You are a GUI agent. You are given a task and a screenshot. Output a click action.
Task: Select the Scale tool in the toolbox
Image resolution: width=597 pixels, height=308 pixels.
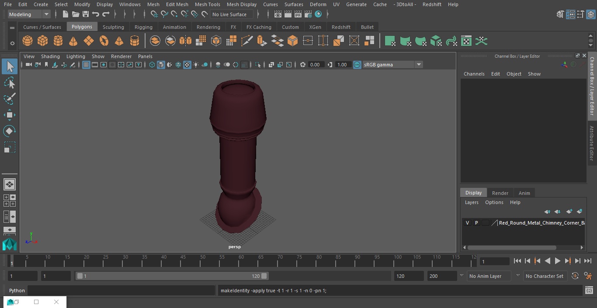pyautogui.click(x=10, y=147)
